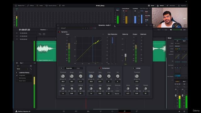
Task: Toggle the Short Term loudness checkbox
Action: tap(17, 81)
